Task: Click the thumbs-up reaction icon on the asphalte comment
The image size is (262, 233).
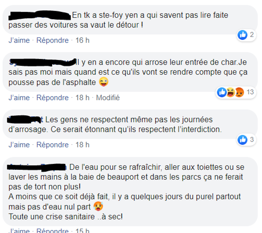Action: point(222,92)
